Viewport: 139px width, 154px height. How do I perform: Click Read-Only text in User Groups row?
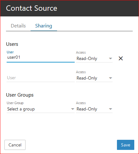click(x=87, y=109)
